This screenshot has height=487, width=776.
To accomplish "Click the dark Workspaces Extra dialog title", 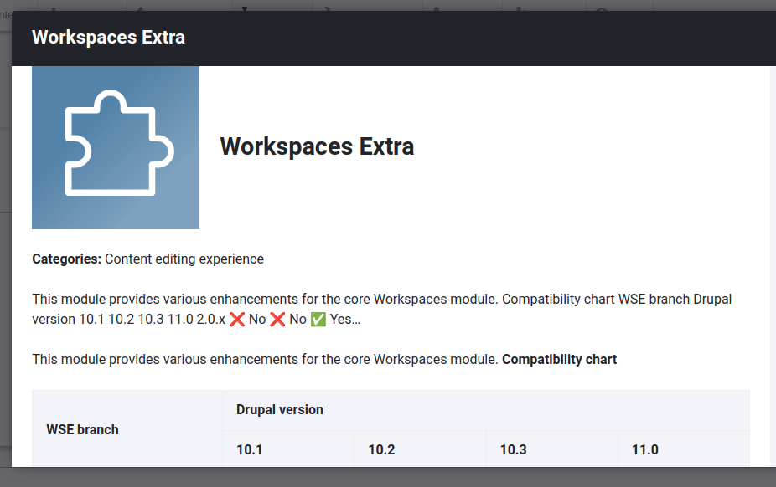I will point(108,38).
